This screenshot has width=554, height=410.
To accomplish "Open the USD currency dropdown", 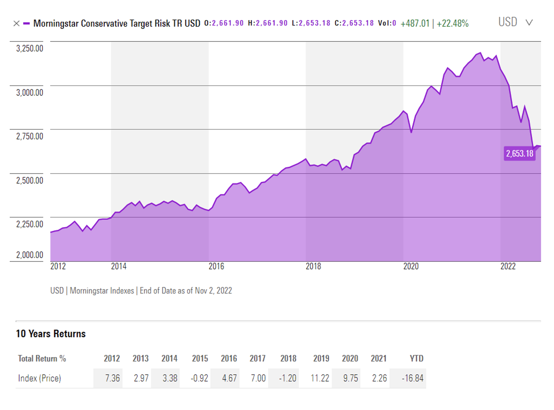I will click(508, 22).
